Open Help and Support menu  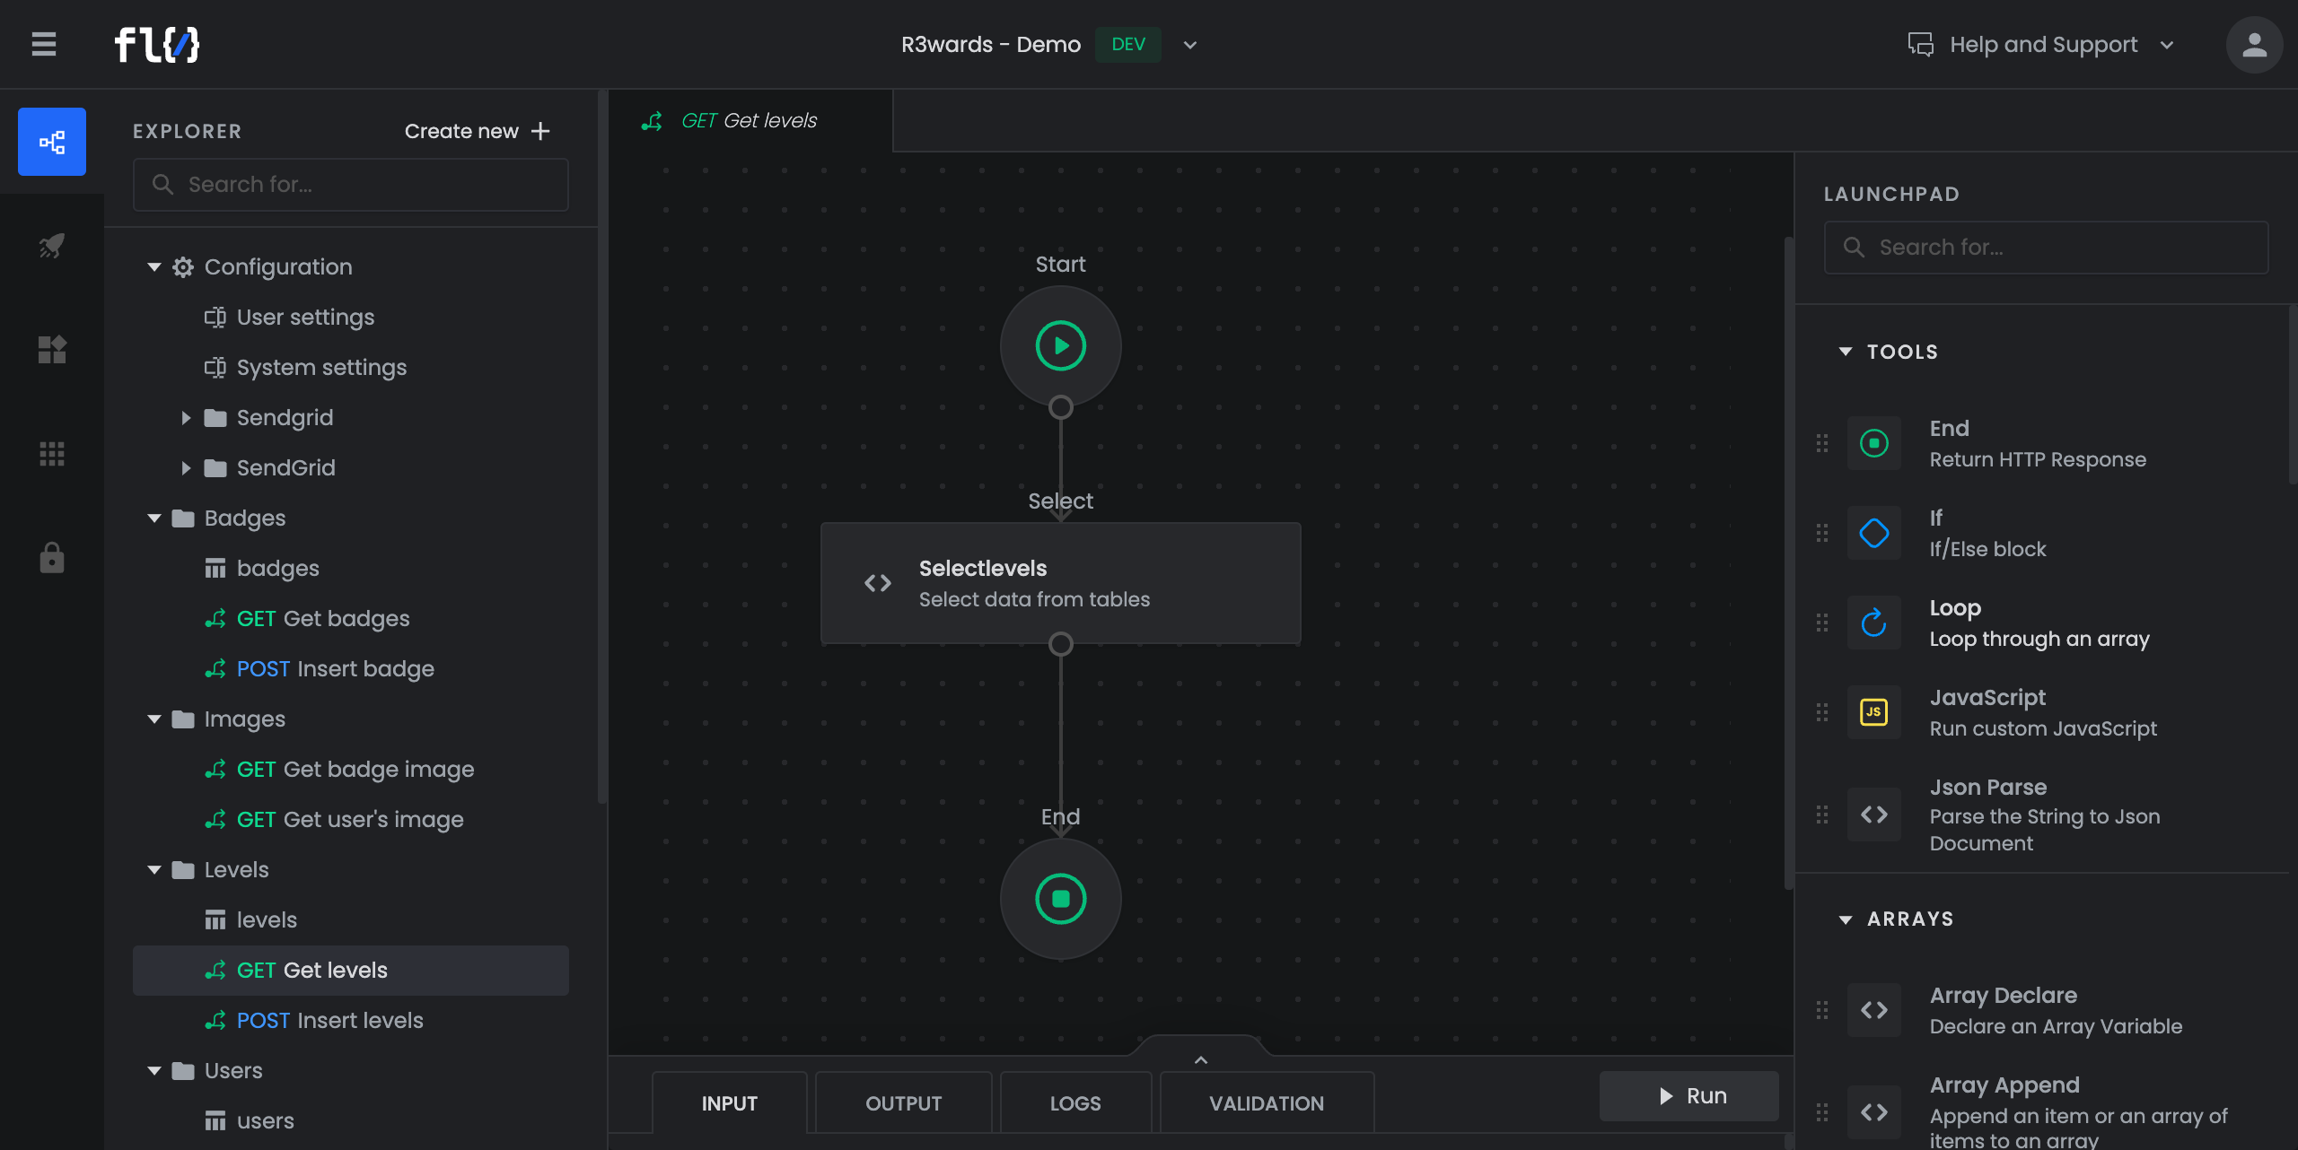click(x=2042, y=45)
